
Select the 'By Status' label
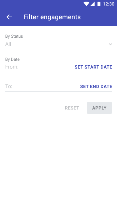(x=14, y=36)
